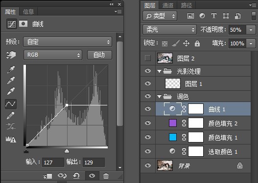Click the 输出 output value field
The width and height of the screenshot is (258, 183).
tap(94, 163)
